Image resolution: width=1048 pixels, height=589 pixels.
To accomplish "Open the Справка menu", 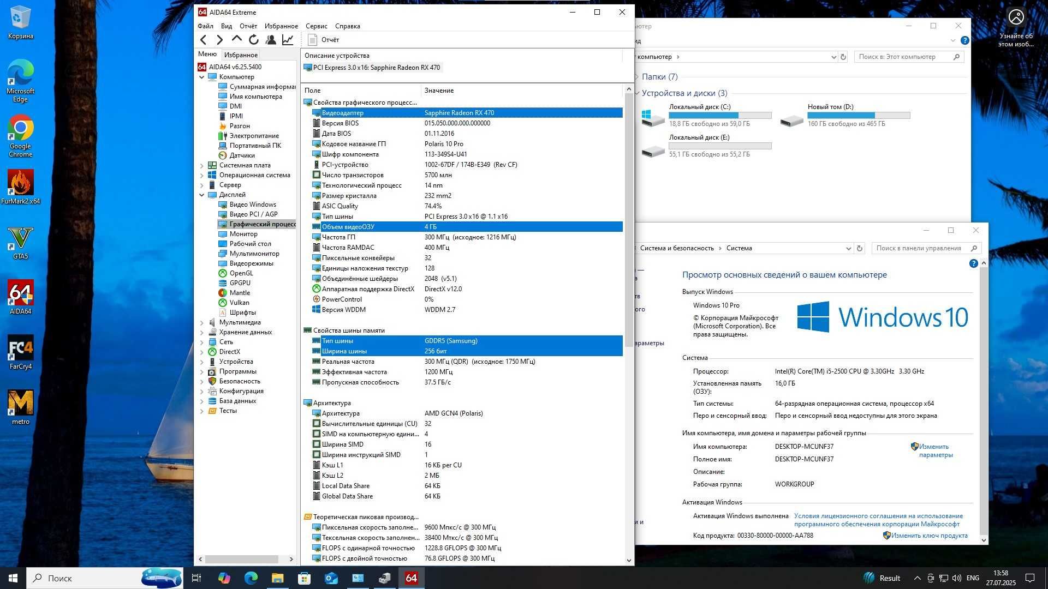I will coord(348,26).
